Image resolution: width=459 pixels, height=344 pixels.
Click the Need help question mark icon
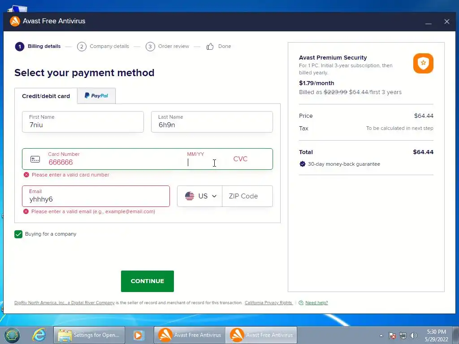301,303
